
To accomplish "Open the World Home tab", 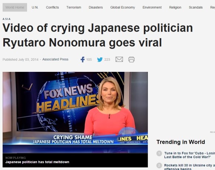I will pos(15,7).
